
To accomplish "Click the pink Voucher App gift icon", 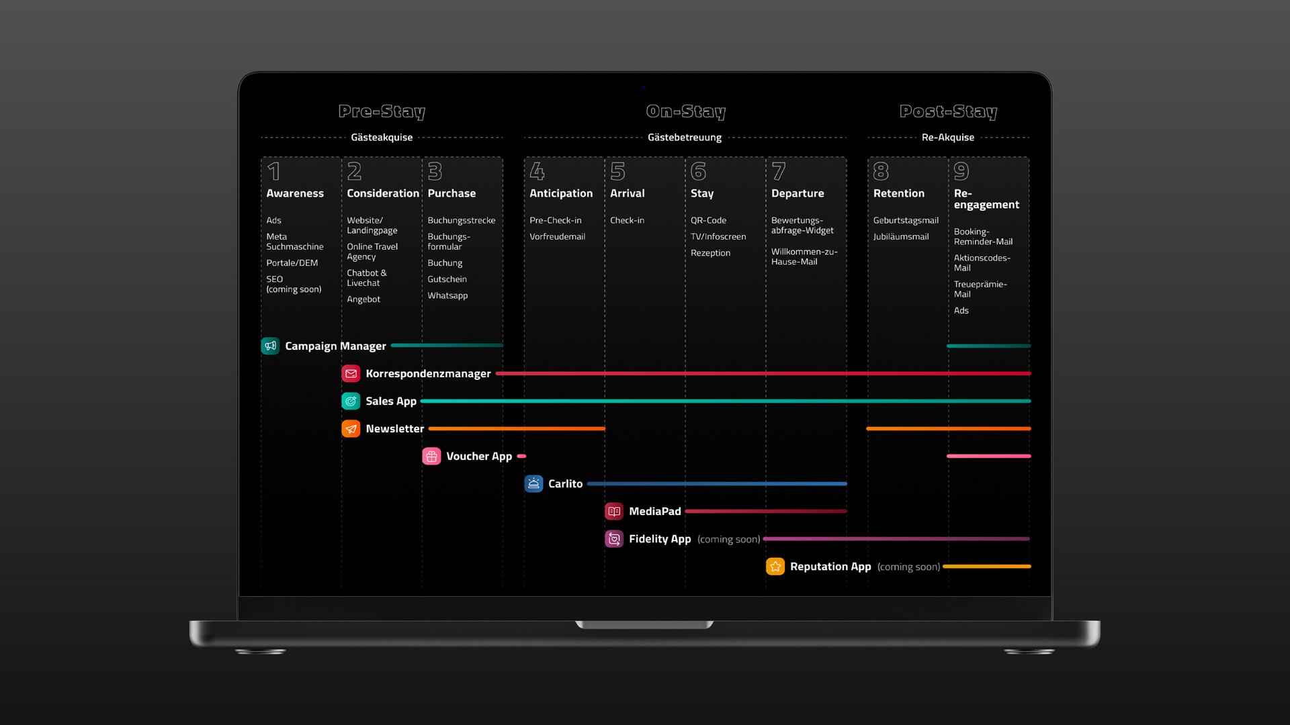I will (431, 456).
